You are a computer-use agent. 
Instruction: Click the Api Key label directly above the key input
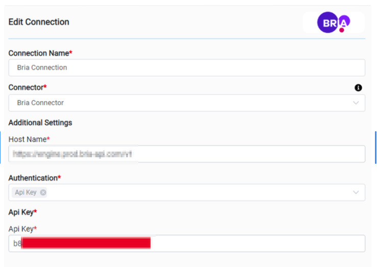click(21, 229)
